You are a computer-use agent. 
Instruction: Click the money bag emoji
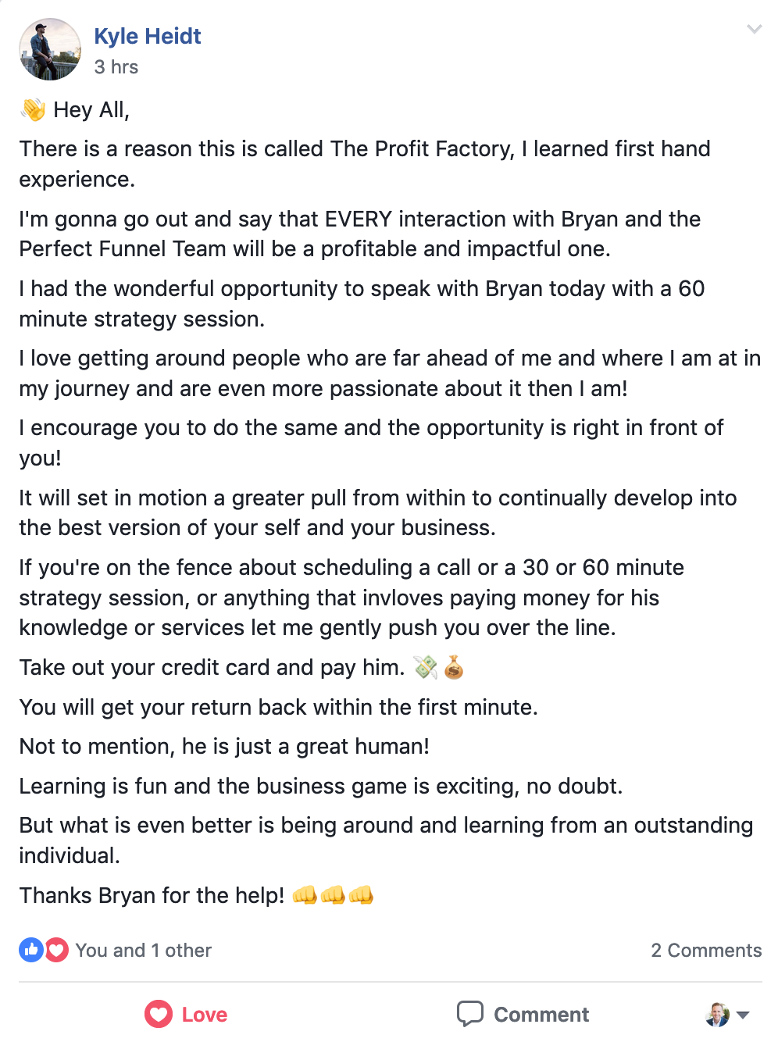pyautogui.click(x=454, y=666)
